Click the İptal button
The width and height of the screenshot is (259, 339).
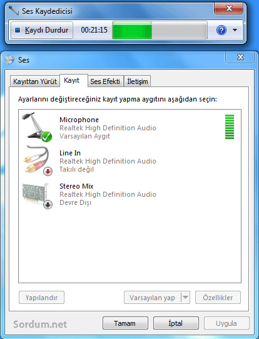point(176,323)
